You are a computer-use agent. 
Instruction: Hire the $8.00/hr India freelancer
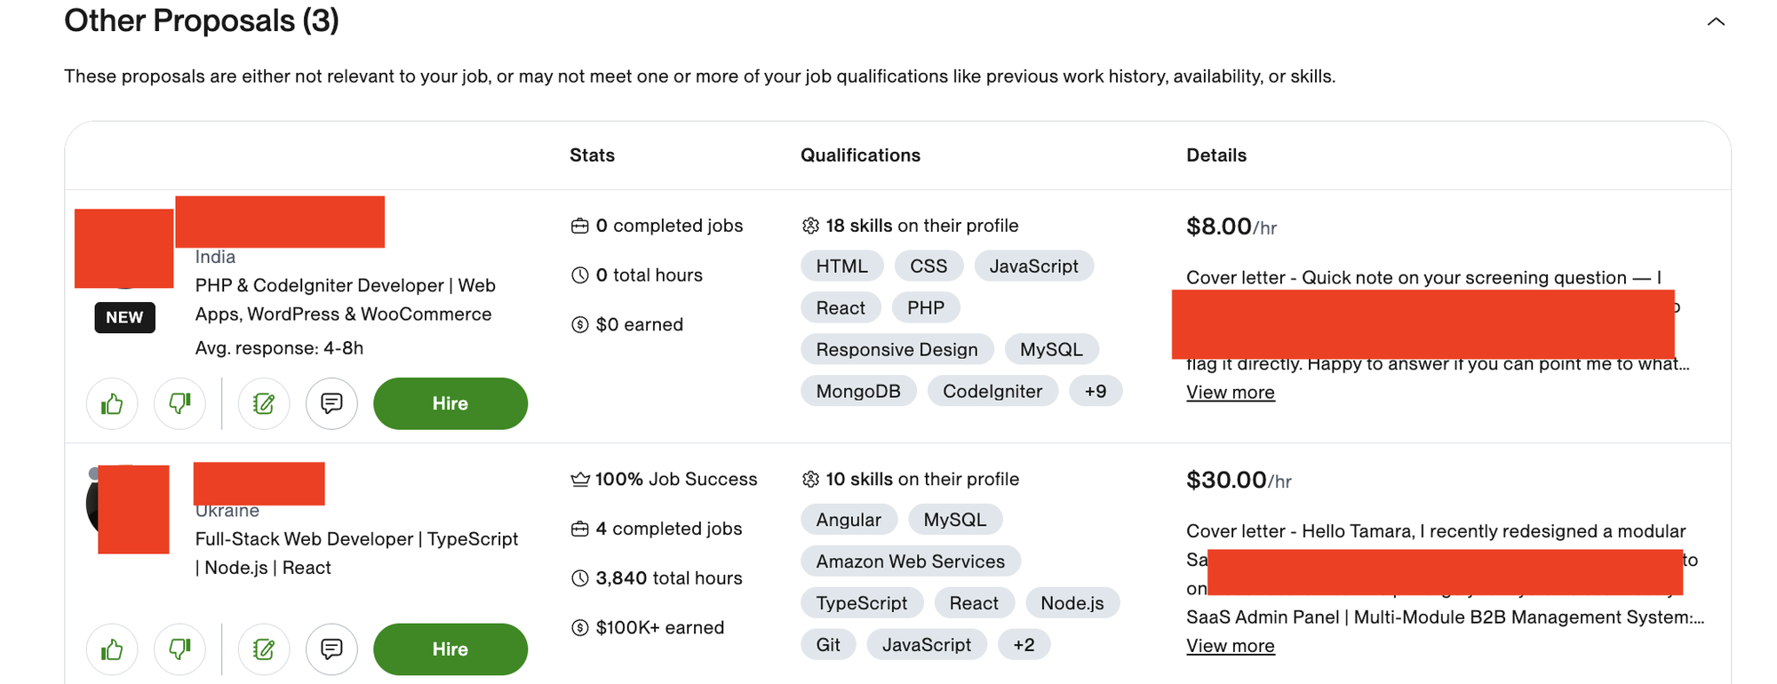click(450, 403)
